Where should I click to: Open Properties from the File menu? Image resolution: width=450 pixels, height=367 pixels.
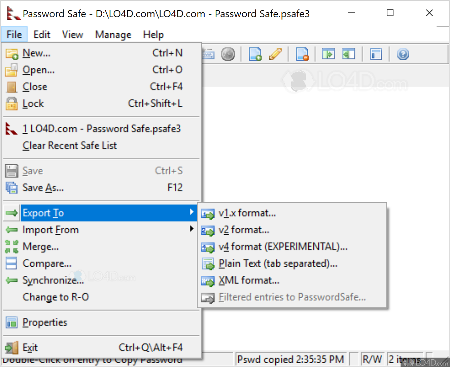click(45, 322)
